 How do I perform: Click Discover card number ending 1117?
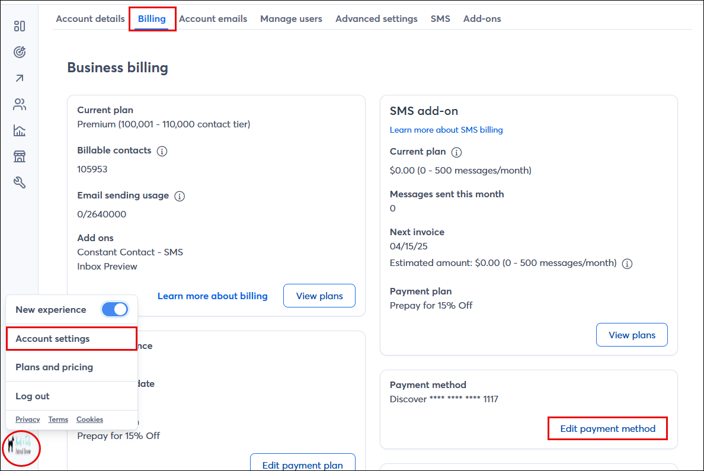click(x=444, y=399)
